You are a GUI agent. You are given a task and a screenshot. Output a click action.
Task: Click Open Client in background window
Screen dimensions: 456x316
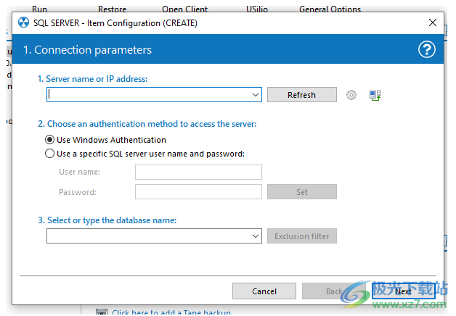(x=184, y=9)
